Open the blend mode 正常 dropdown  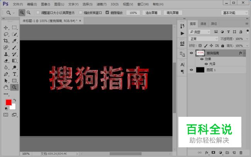point(203,39)
